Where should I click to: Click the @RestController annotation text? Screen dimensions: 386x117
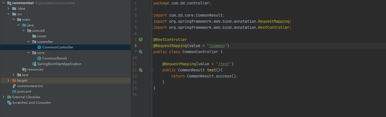170,40
